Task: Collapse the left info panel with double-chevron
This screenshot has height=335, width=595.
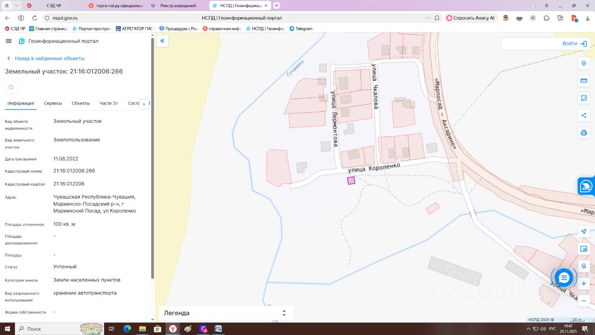Action: coord(162,41)
